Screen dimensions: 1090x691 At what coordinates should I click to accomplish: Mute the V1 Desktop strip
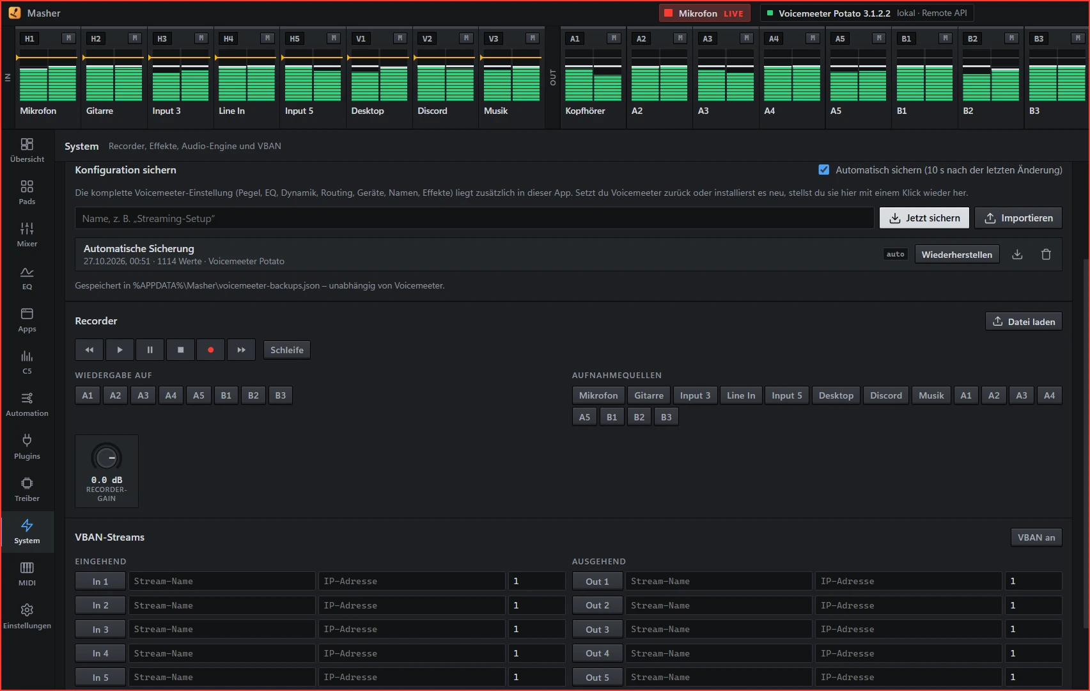pyautogui.click(x=400, y=38)
